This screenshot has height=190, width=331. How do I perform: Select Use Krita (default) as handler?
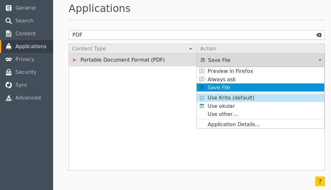point(231,98)
